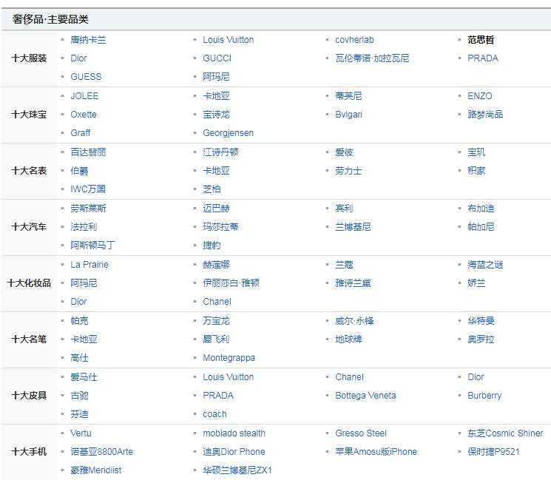Open the coach link

(x=214, y=414)
